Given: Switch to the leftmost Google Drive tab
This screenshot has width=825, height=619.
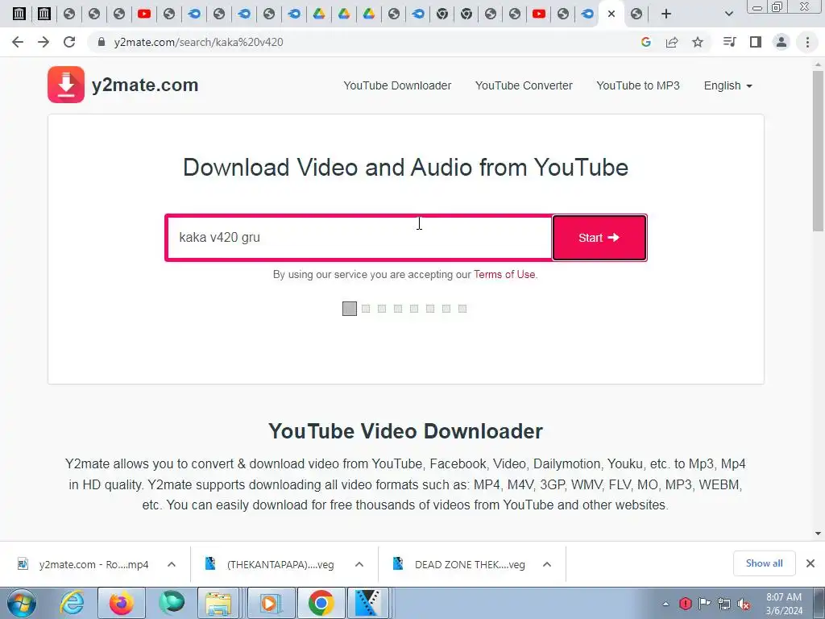Looking at the screenshot, I should [x=319, y=14].
